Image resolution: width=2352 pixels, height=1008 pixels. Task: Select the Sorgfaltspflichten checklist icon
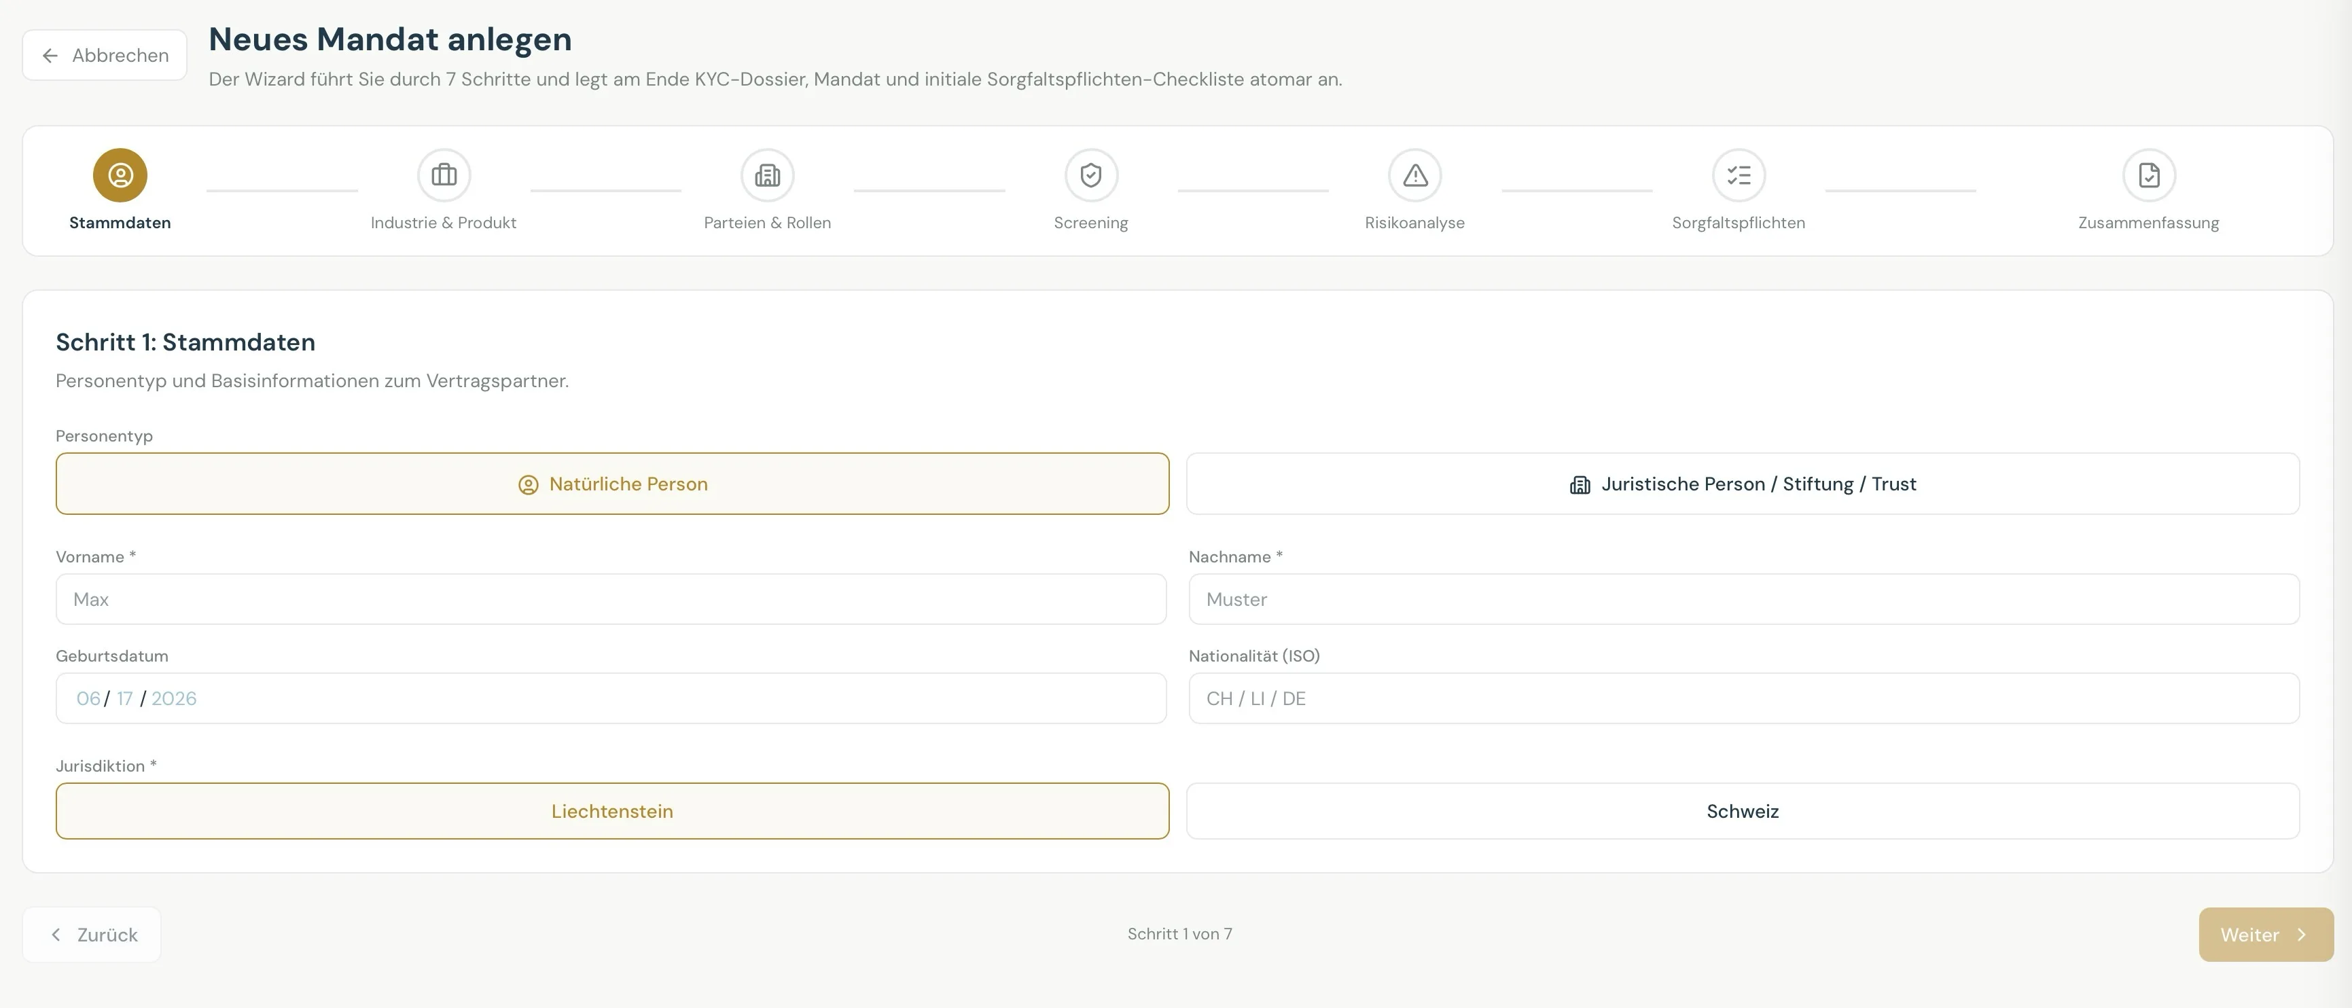pyautogui.click(x=1739, y=175)
